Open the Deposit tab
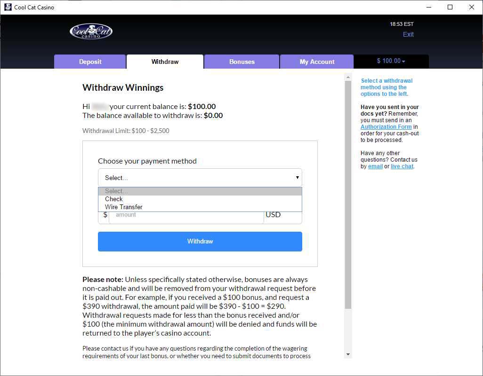The height and width of the screenshot is (376, 483). [90, 62]
